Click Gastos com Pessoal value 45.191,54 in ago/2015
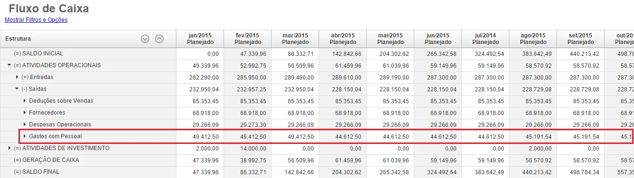The width and height of the screenshot is (634, 178). point(538,136)
